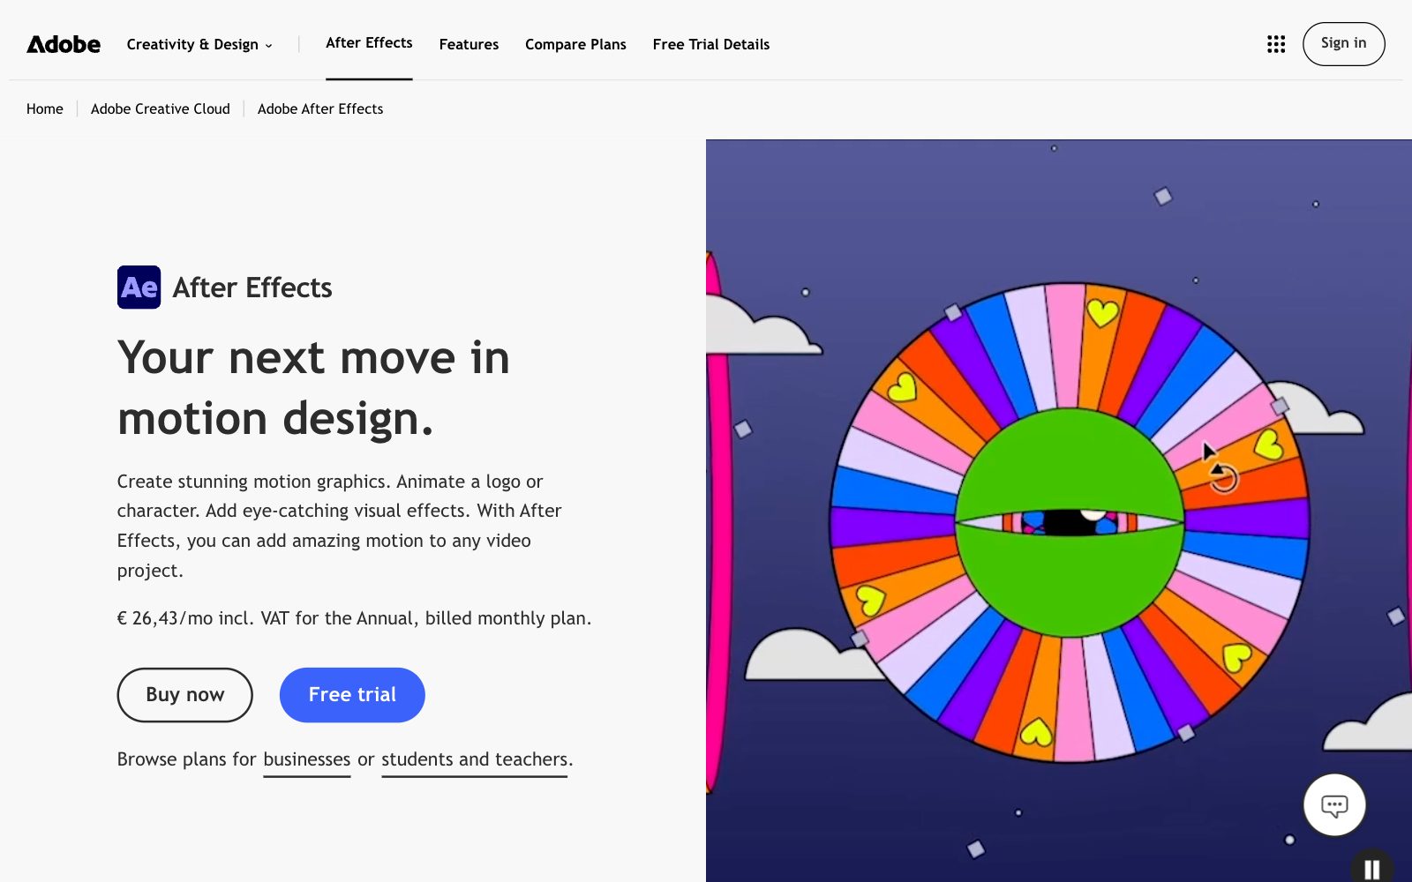The height and width of the screenshot is (882, 1412).
Task: Click the Buy now button
Action: [x=184, y=695]
